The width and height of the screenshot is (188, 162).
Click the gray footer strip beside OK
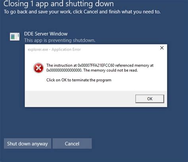click(x=80, y=99)
